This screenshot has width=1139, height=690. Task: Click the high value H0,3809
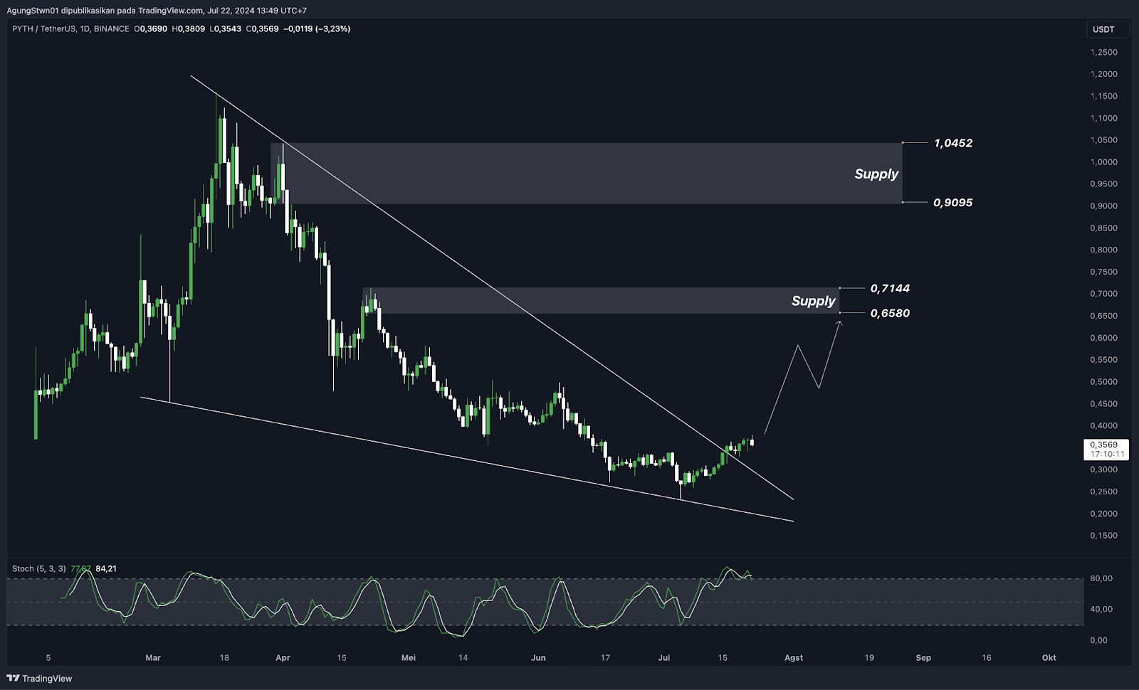coord(189,29)
